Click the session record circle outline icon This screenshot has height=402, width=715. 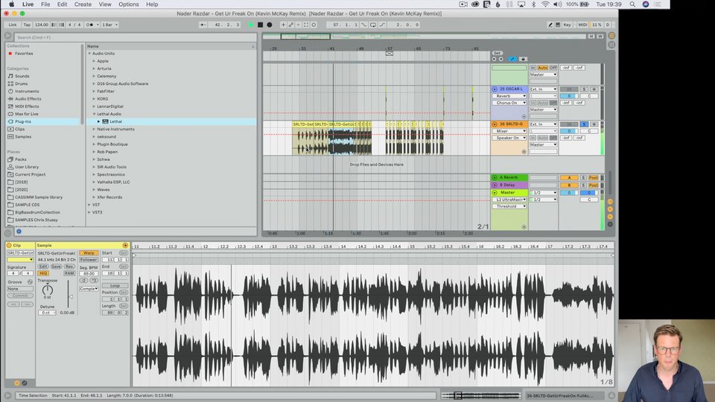point(314,25)
